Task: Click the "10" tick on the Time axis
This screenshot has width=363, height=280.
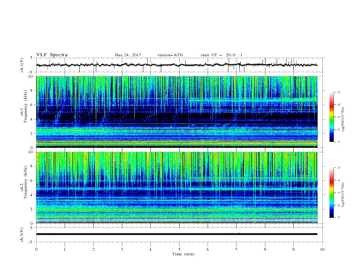Action: pyautogui.click(x=322, y=249)
